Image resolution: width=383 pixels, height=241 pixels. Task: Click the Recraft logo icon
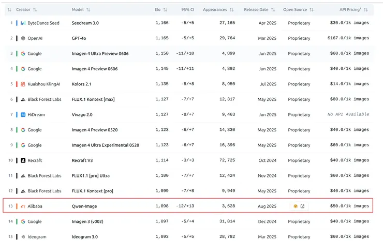point(23,160)
